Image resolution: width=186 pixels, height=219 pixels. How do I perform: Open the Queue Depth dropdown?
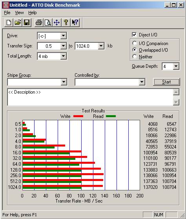click(x=176, y=66)
